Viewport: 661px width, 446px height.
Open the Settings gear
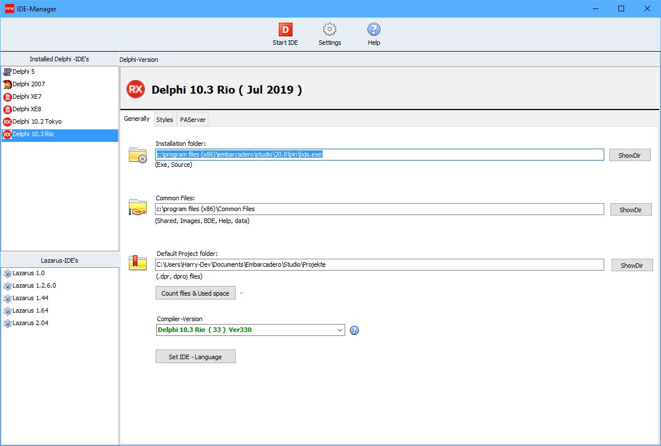tap(330, 34)
